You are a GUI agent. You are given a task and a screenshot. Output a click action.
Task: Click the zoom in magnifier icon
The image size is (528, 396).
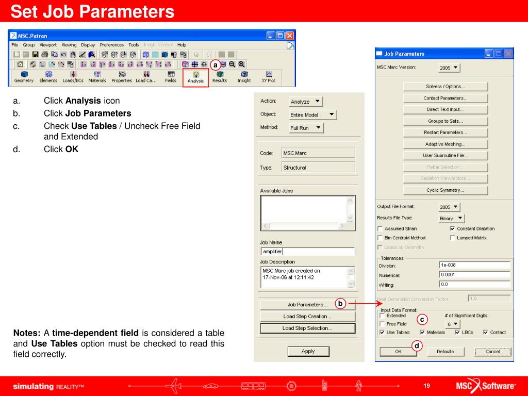[x=241, y=64]
